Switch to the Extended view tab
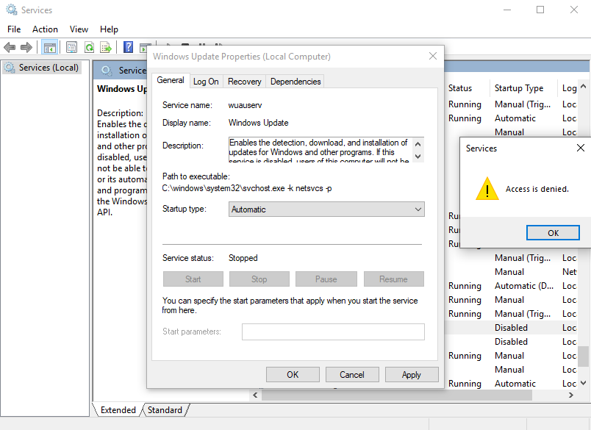The width and height of the screenshot is (591, 430). pyautogui.click(x=118, y=410)
